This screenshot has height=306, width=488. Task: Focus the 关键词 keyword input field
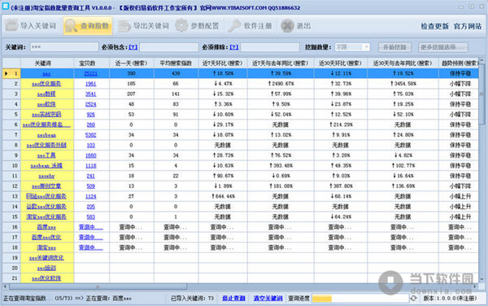(63, 47)
